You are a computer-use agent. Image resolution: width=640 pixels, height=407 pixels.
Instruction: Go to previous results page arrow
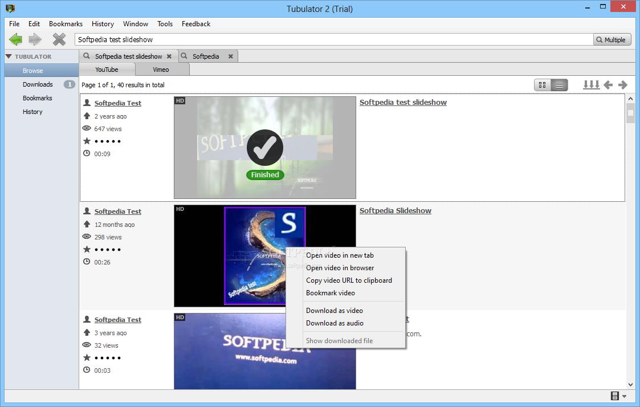[x=608, y=85]
